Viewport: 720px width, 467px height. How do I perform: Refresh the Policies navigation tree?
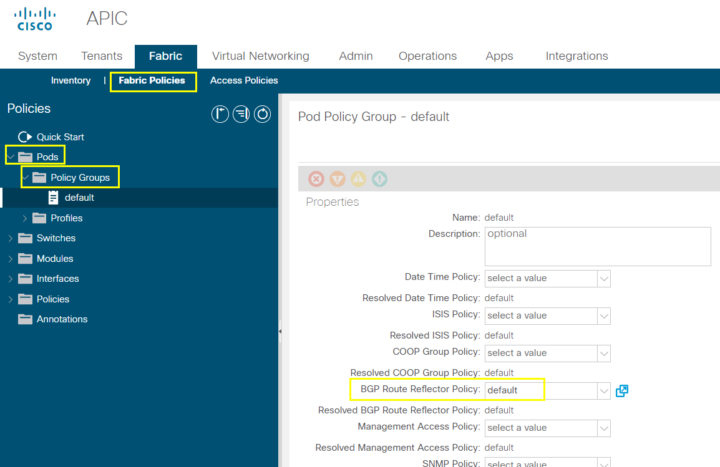[x=262, y=113]
